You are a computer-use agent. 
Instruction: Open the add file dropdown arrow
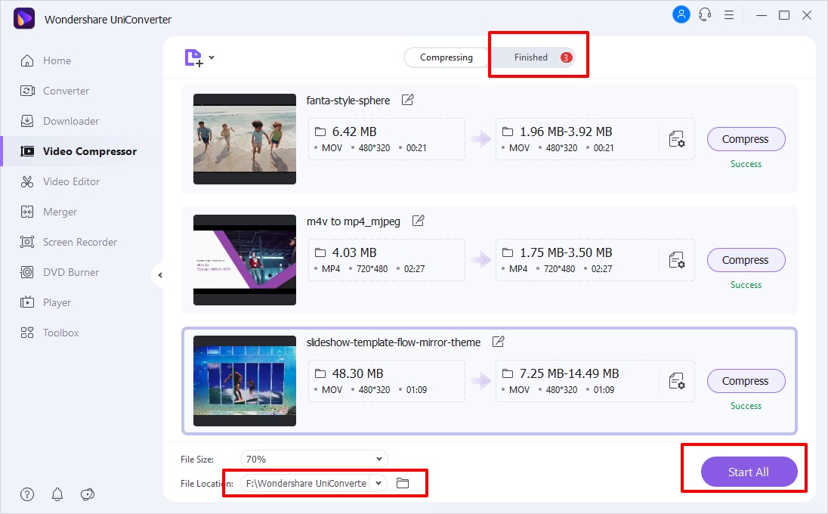pyautogui.click(x=212, y=57)
